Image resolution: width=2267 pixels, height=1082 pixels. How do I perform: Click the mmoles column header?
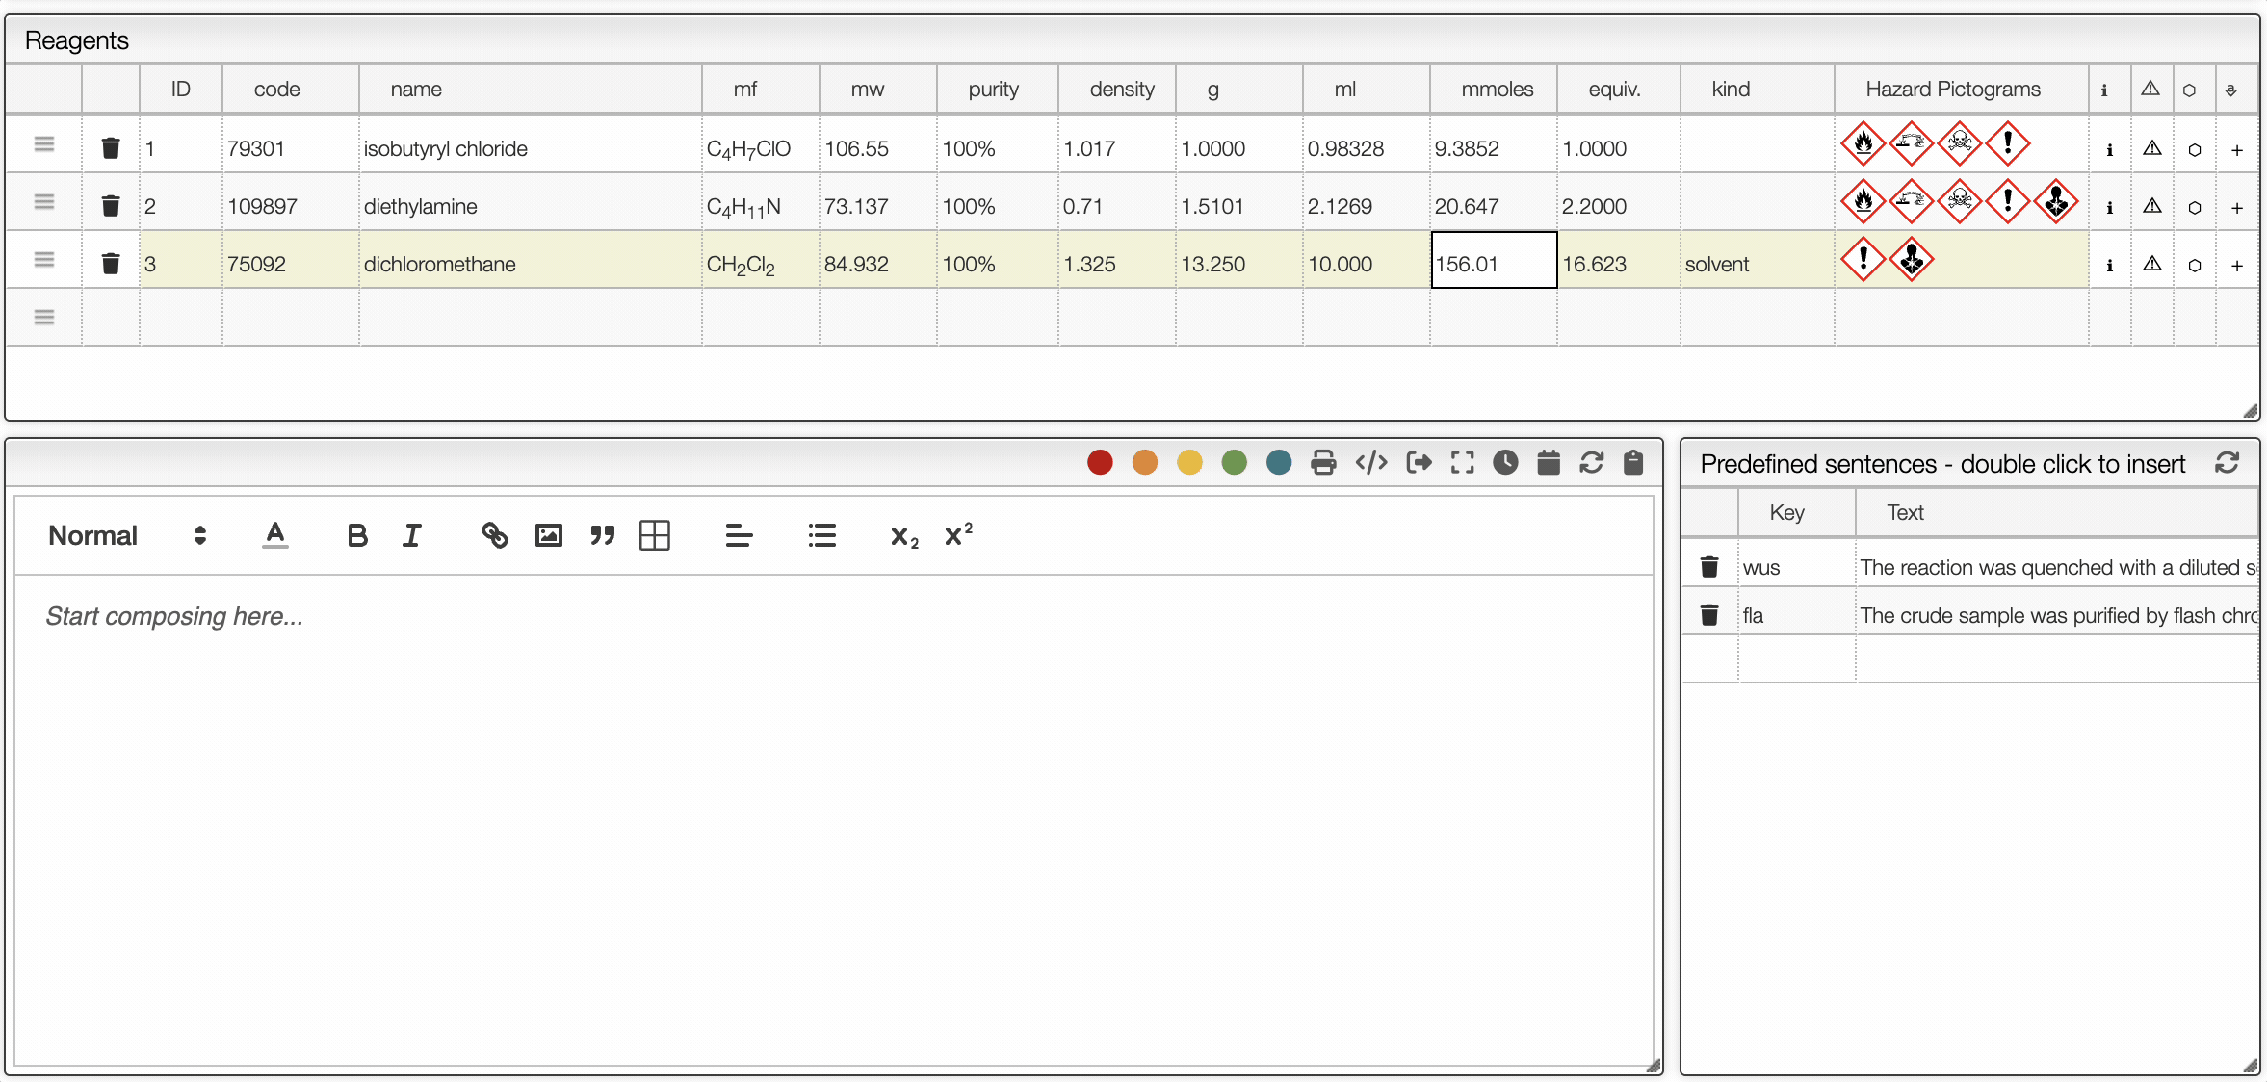[1497, 90]
